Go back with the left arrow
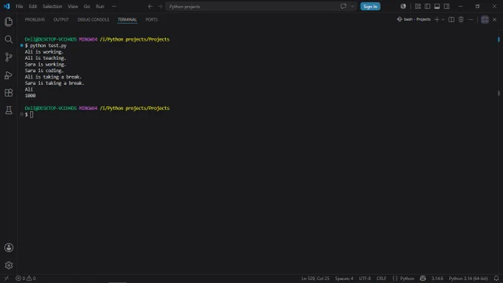 coord(150,7)
